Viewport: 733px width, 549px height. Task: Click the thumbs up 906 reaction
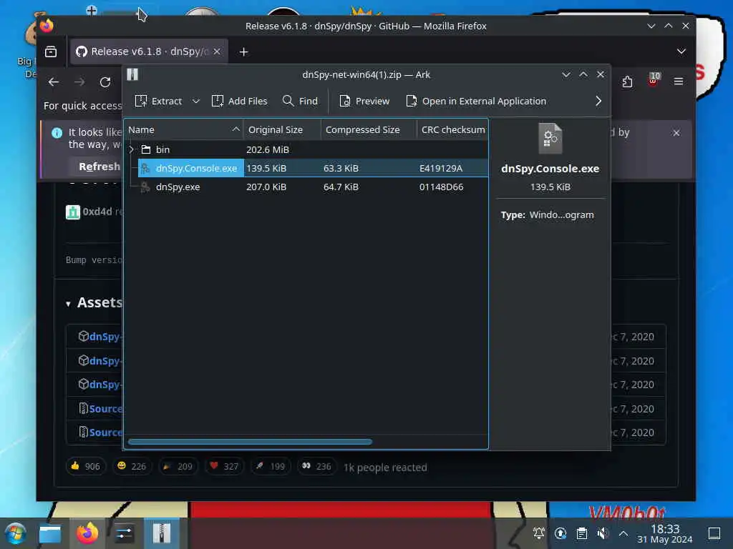click(x=86, y=466)
